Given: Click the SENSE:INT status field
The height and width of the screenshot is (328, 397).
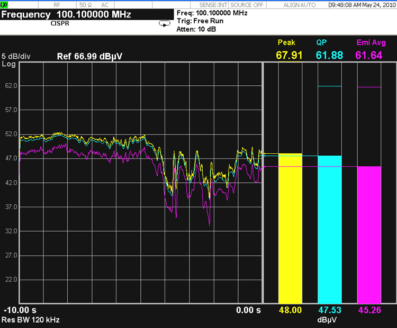Looking at the screenshot, I should (211, 4).
